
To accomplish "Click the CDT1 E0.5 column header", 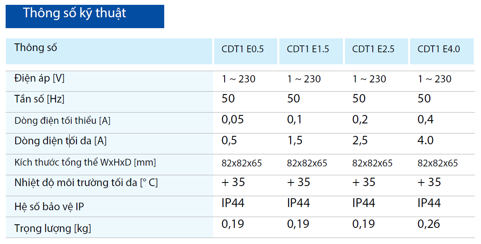I will [x=243, y=49].
